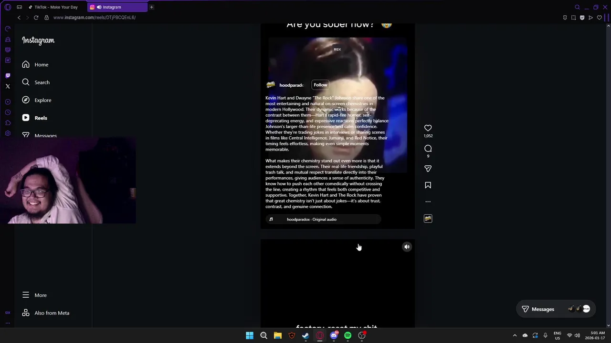This screenshot has height=343, width=611.
Task: Open X (Twitter) panel in sidebar
Action: pyautogui.click(x=8, y=86)
